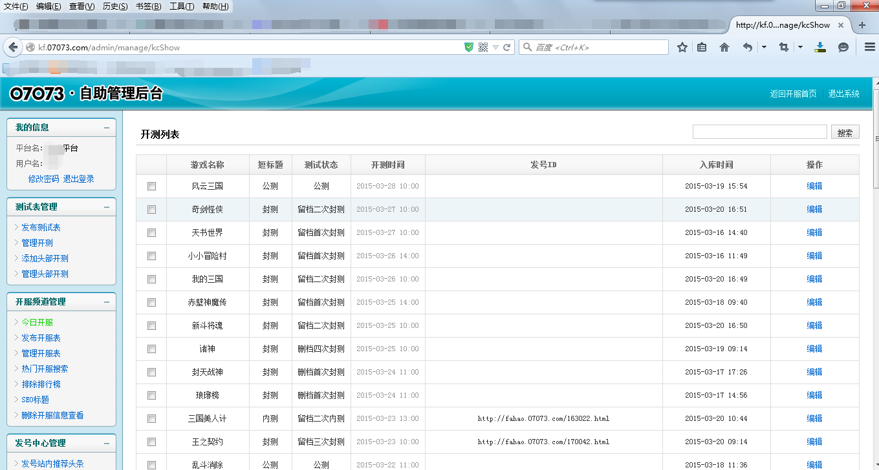Image resolution: width=879 pixels, height=470 pixels.
Task: Open dropdown arrow next to crop icon
Action: pyautogui.click(x=800, y=47)
